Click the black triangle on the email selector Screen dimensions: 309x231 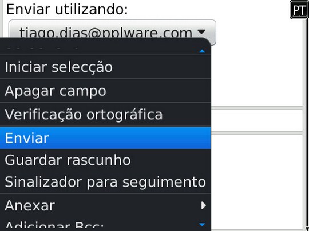tap(201, 32)
